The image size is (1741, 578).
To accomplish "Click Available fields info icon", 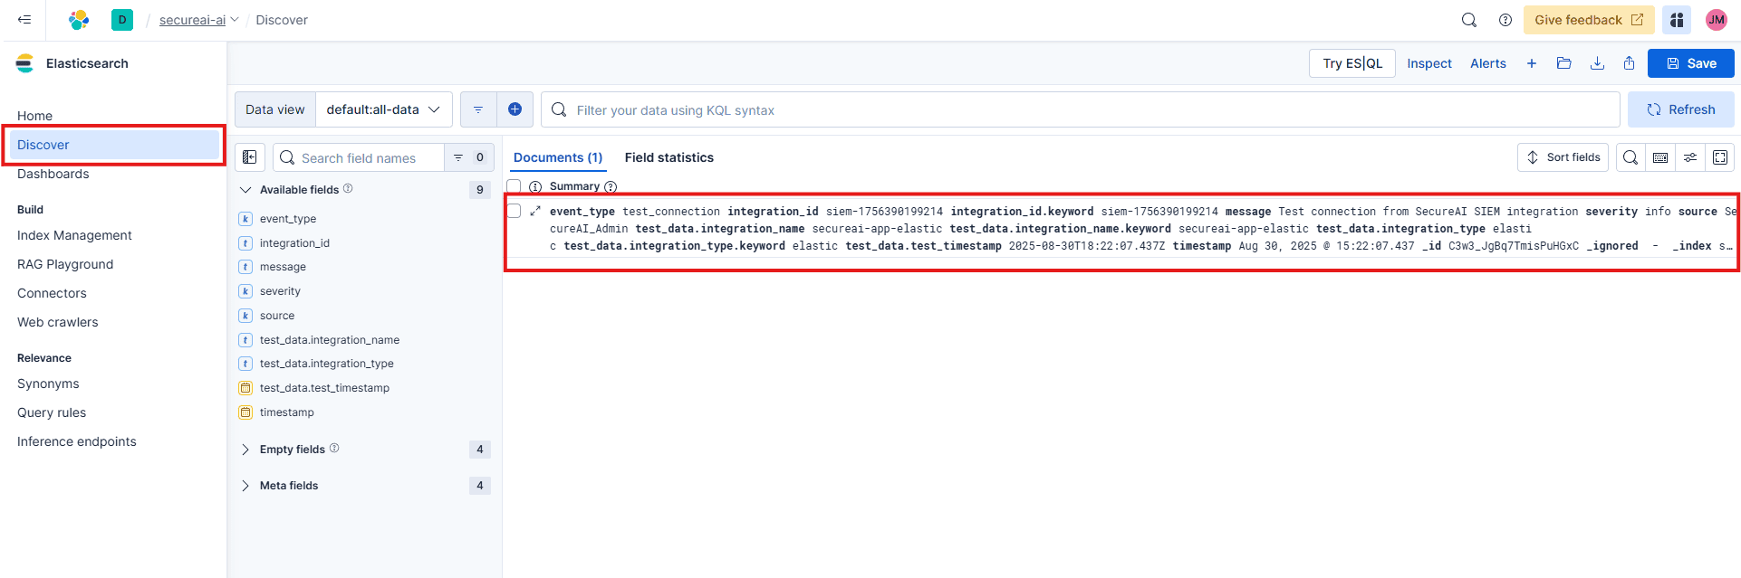I will pos(348,189).
